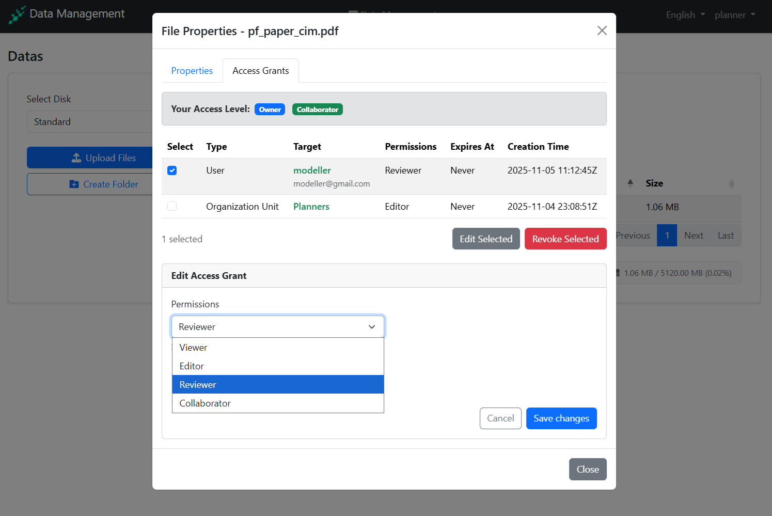
Task: Click the Collaborator access level badge
Action: pos(317,110)
